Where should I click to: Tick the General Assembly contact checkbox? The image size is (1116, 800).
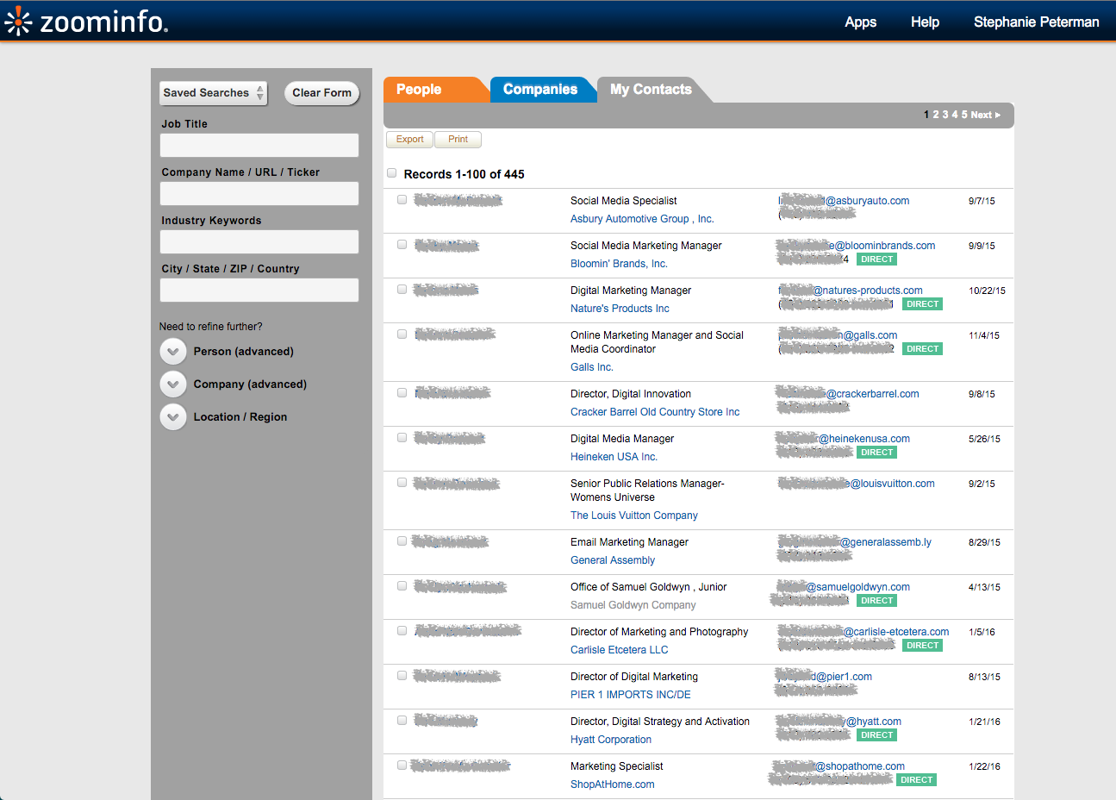(x=402, y=541)
